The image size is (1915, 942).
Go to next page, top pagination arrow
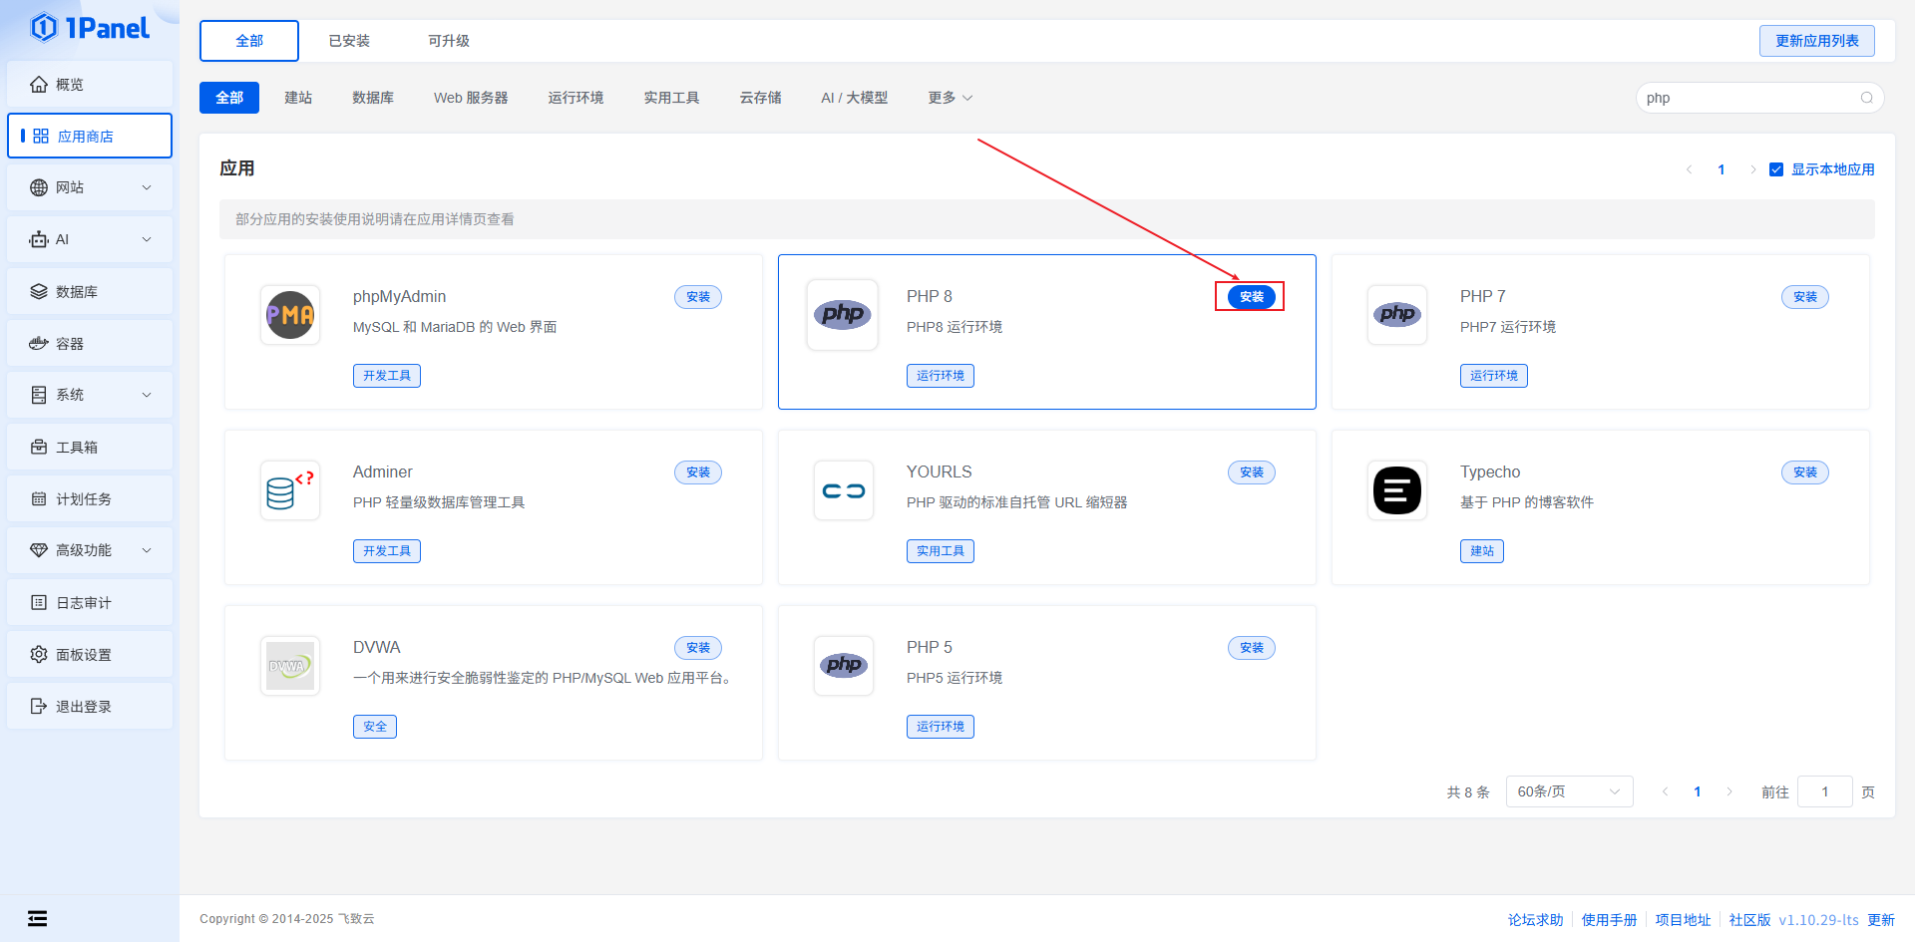click(x=1752, y=169)
